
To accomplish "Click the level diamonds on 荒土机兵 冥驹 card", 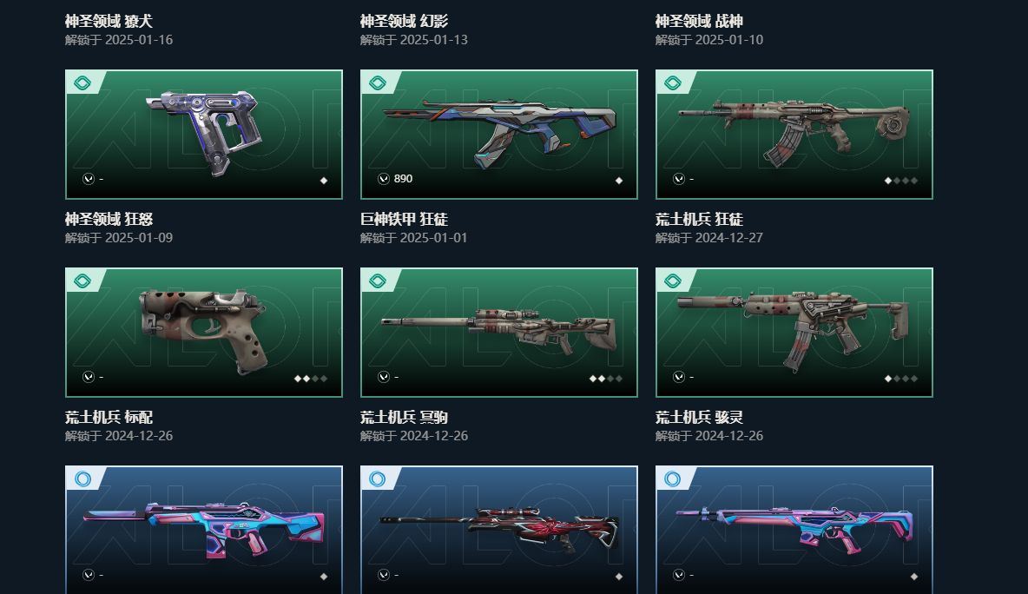I will [x=606, y=379].
